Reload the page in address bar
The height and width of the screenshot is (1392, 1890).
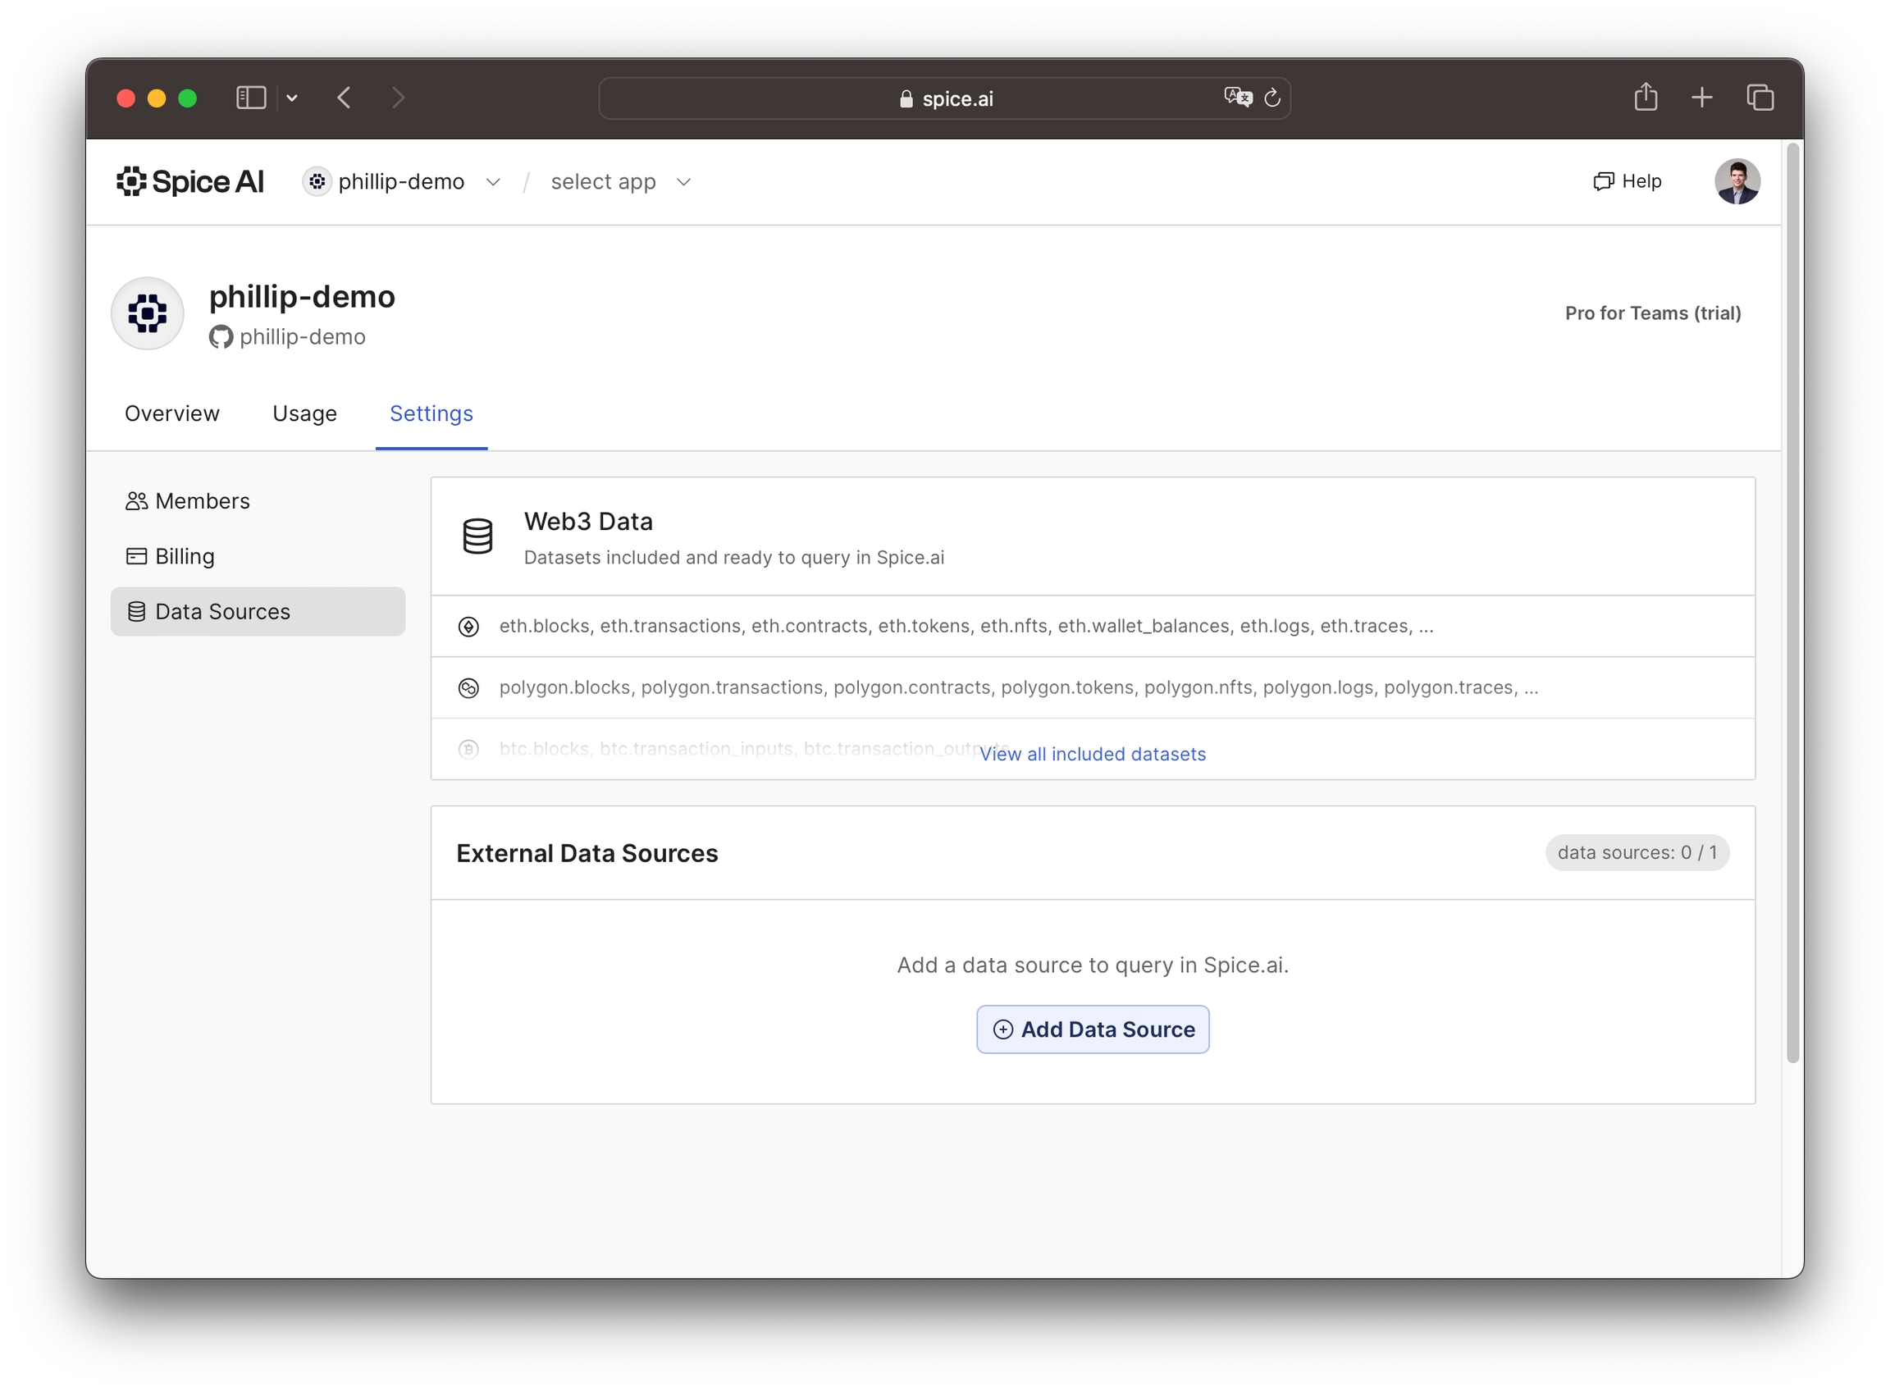point(1272,98)
